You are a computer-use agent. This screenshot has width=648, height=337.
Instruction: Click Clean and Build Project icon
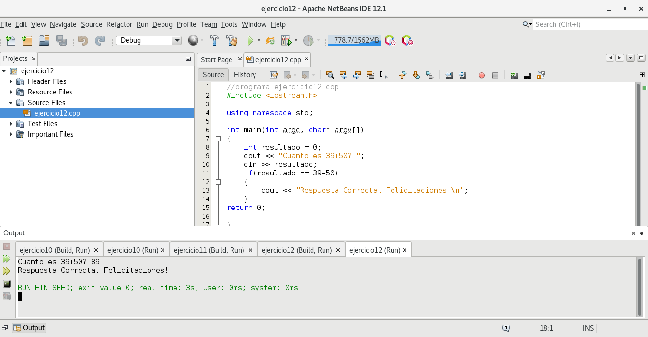[x=231, y=41]
